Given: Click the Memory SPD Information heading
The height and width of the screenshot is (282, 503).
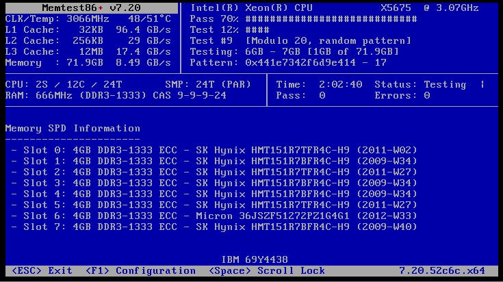Looking at the screenshot, I should [x=73, y=128].
